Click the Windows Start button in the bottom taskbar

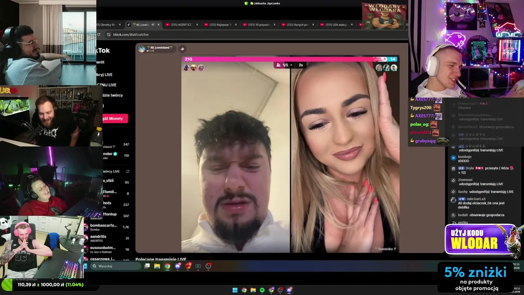click(x=235, y=290)
